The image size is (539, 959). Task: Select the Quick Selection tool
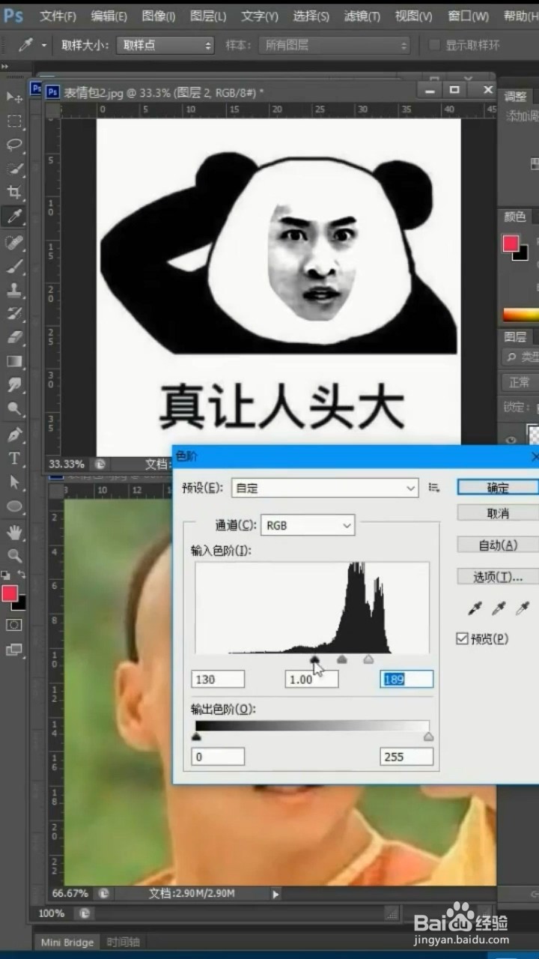[x=14, y=169]
